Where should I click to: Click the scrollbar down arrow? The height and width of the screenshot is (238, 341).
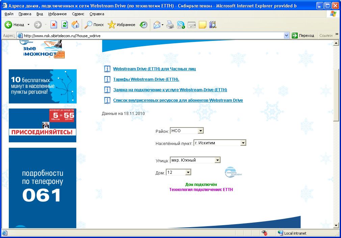336,225
